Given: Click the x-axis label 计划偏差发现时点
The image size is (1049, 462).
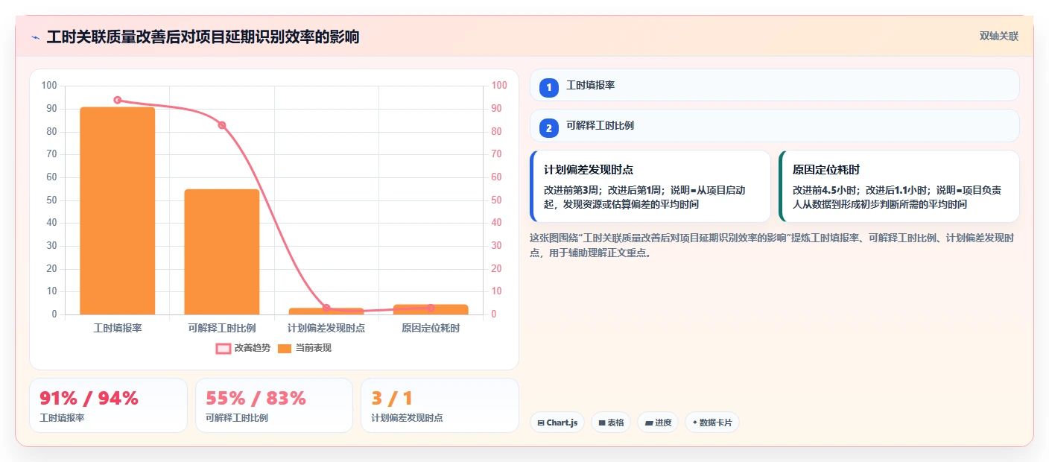Looking at the screenshot, I should [x=326, y=328].
